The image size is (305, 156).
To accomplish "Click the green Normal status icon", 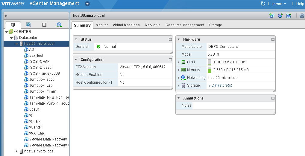I will (x=98, y=47).
